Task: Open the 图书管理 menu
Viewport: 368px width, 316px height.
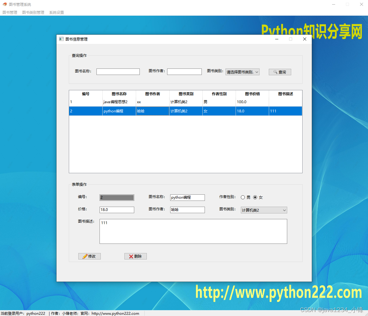Action: coord(10,12)
